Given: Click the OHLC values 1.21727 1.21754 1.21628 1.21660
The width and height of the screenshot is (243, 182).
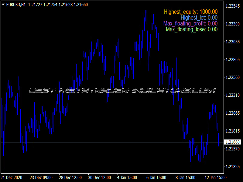Looking at the screenshot, I should coord(58,5).
